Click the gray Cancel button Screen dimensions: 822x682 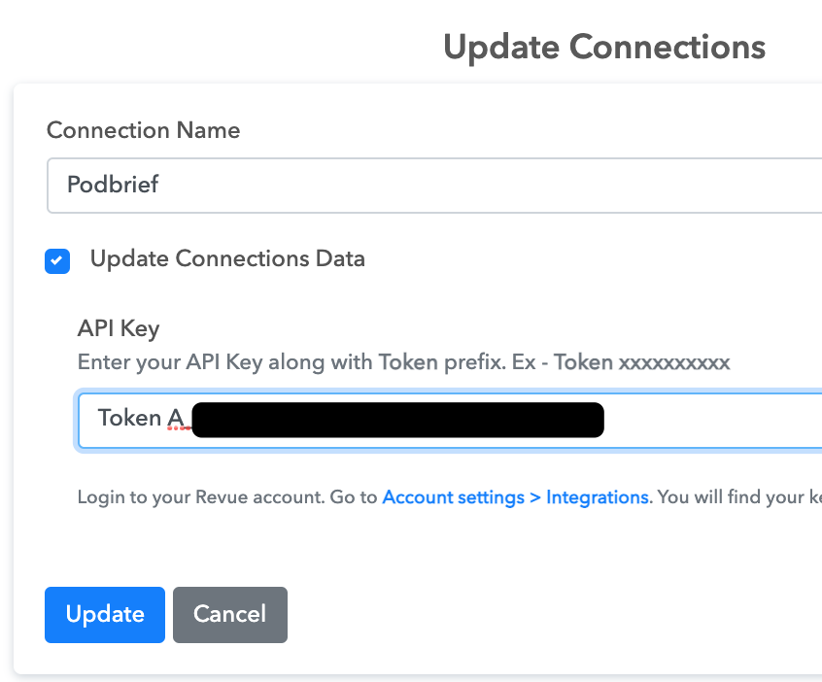pos(230,614)
